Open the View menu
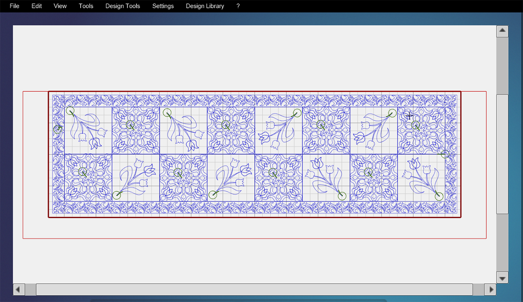The height and width of the screenshot is (302, 523). coord(60,6)
